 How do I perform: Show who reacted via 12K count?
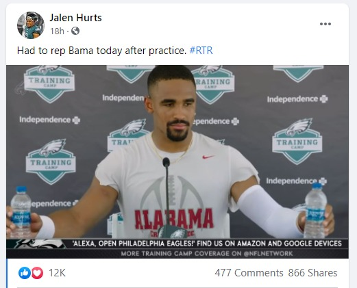tap(57, 273)
